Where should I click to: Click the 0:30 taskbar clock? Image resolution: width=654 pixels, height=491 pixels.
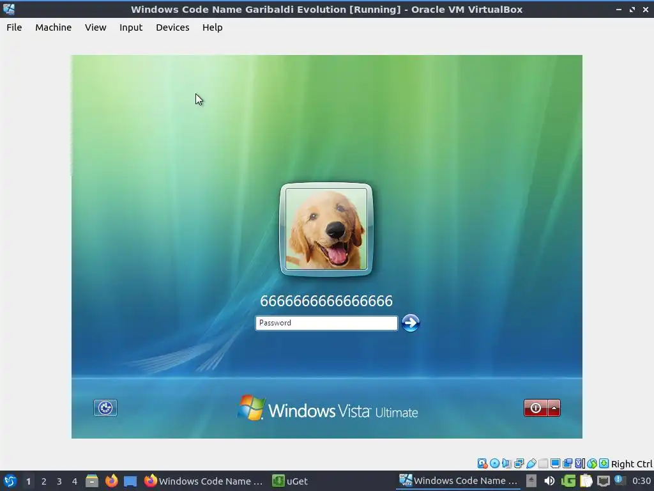click(641, 481)
